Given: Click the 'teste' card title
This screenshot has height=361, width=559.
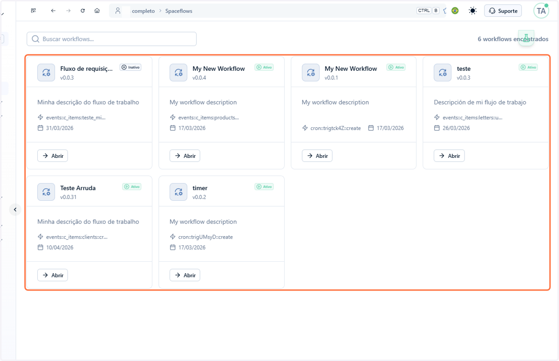Looking at the screenshot, I should coord(464,68).
